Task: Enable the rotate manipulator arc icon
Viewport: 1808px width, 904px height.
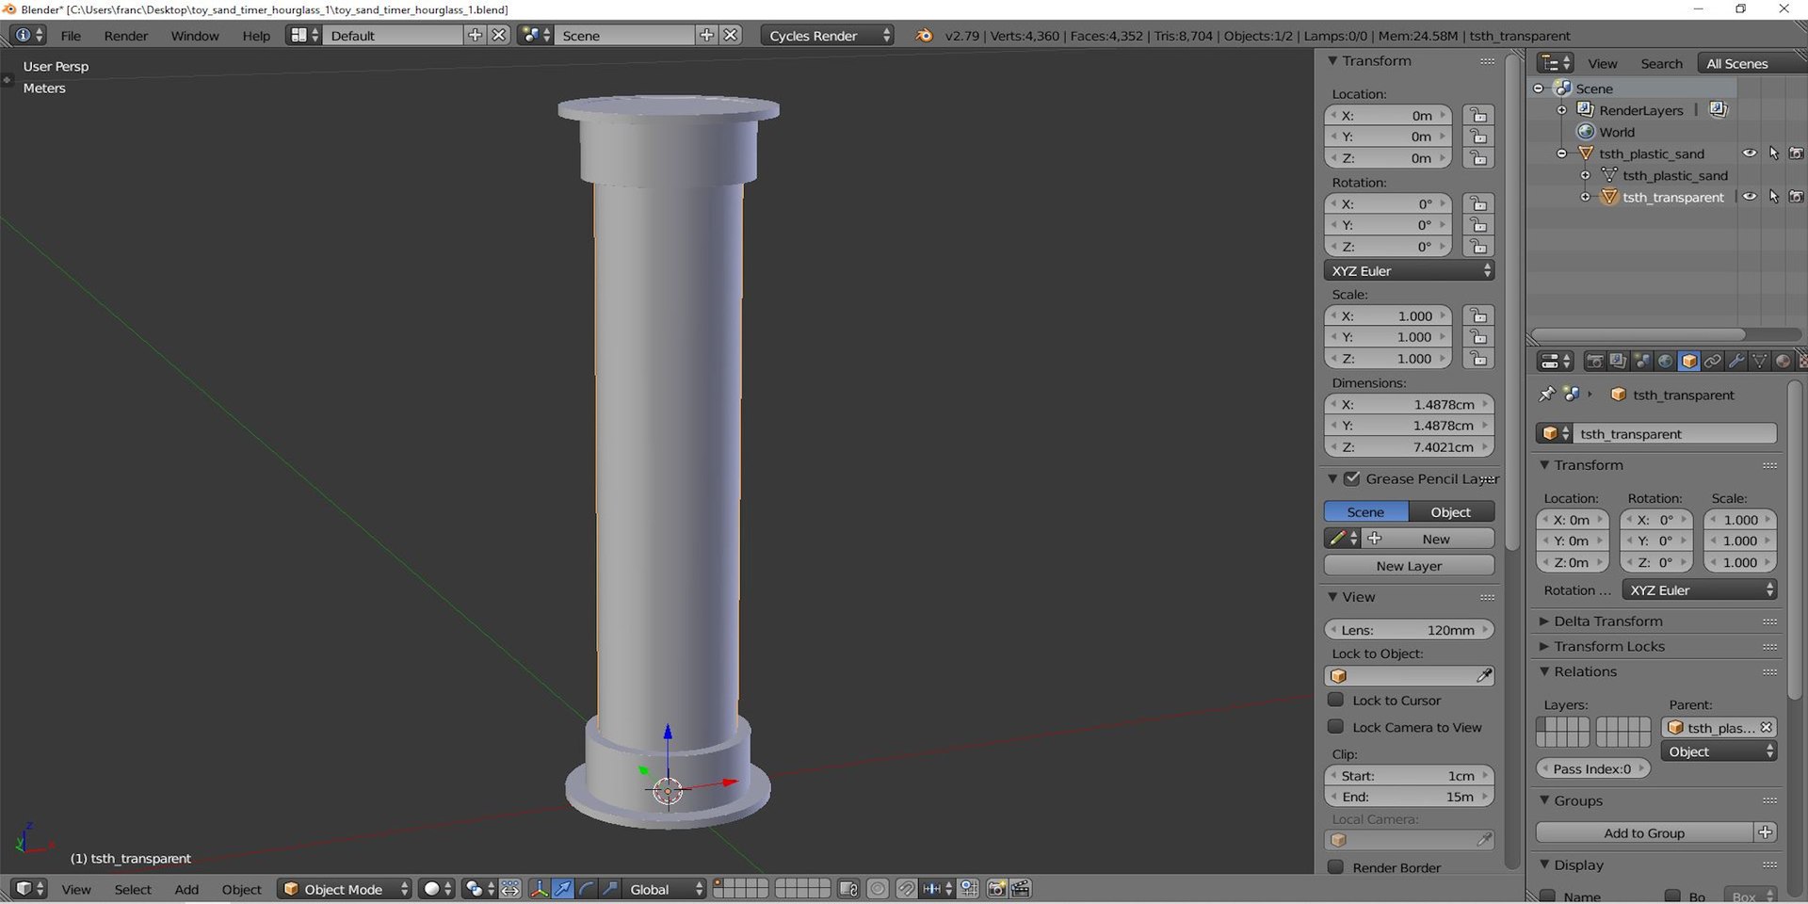Action: point(587,889)
